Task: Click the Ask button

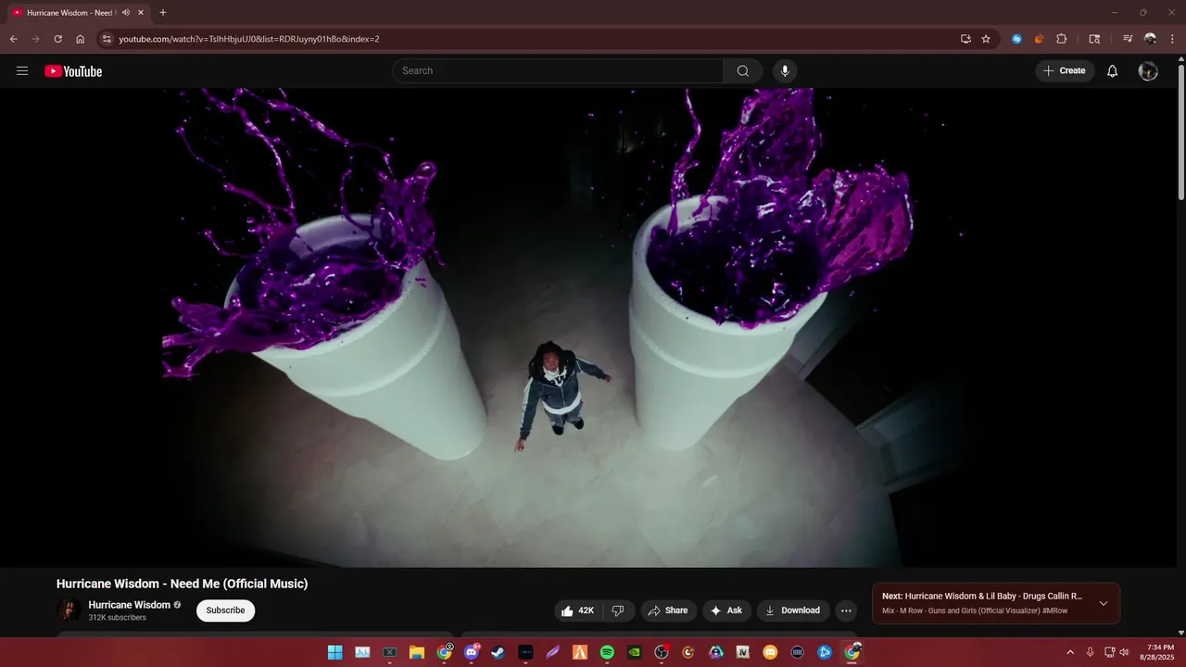Action: coord(726,610)
